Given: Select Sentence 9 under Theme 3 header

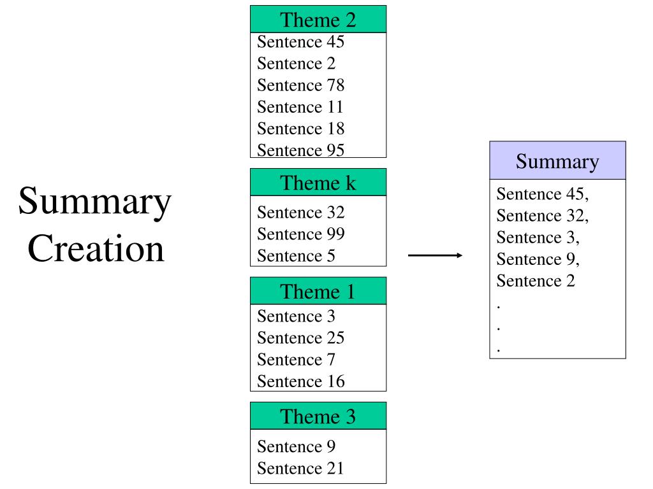Looking at the screenshot, I should (296, 446).
